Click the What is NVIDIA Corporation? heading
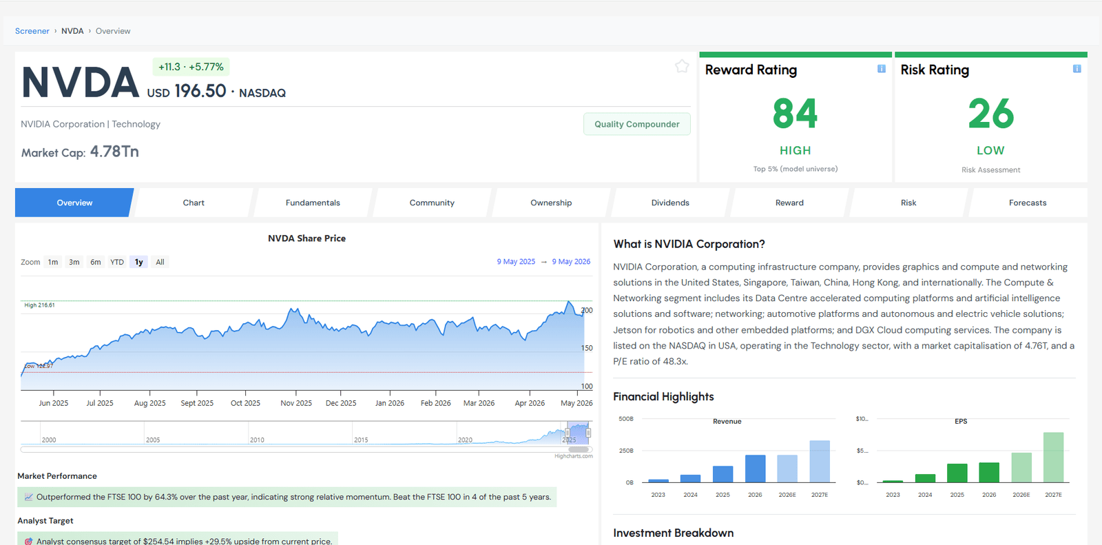1102x545 pixels. pyautogui.click(x=689, y=244)
